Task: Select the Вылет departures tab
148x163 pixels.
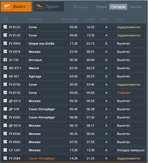Action: click(16, 7)
